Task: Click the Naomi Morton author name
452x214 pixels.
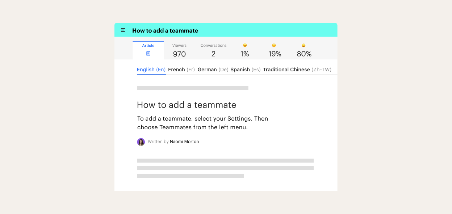Action: [x=184, y=142]
